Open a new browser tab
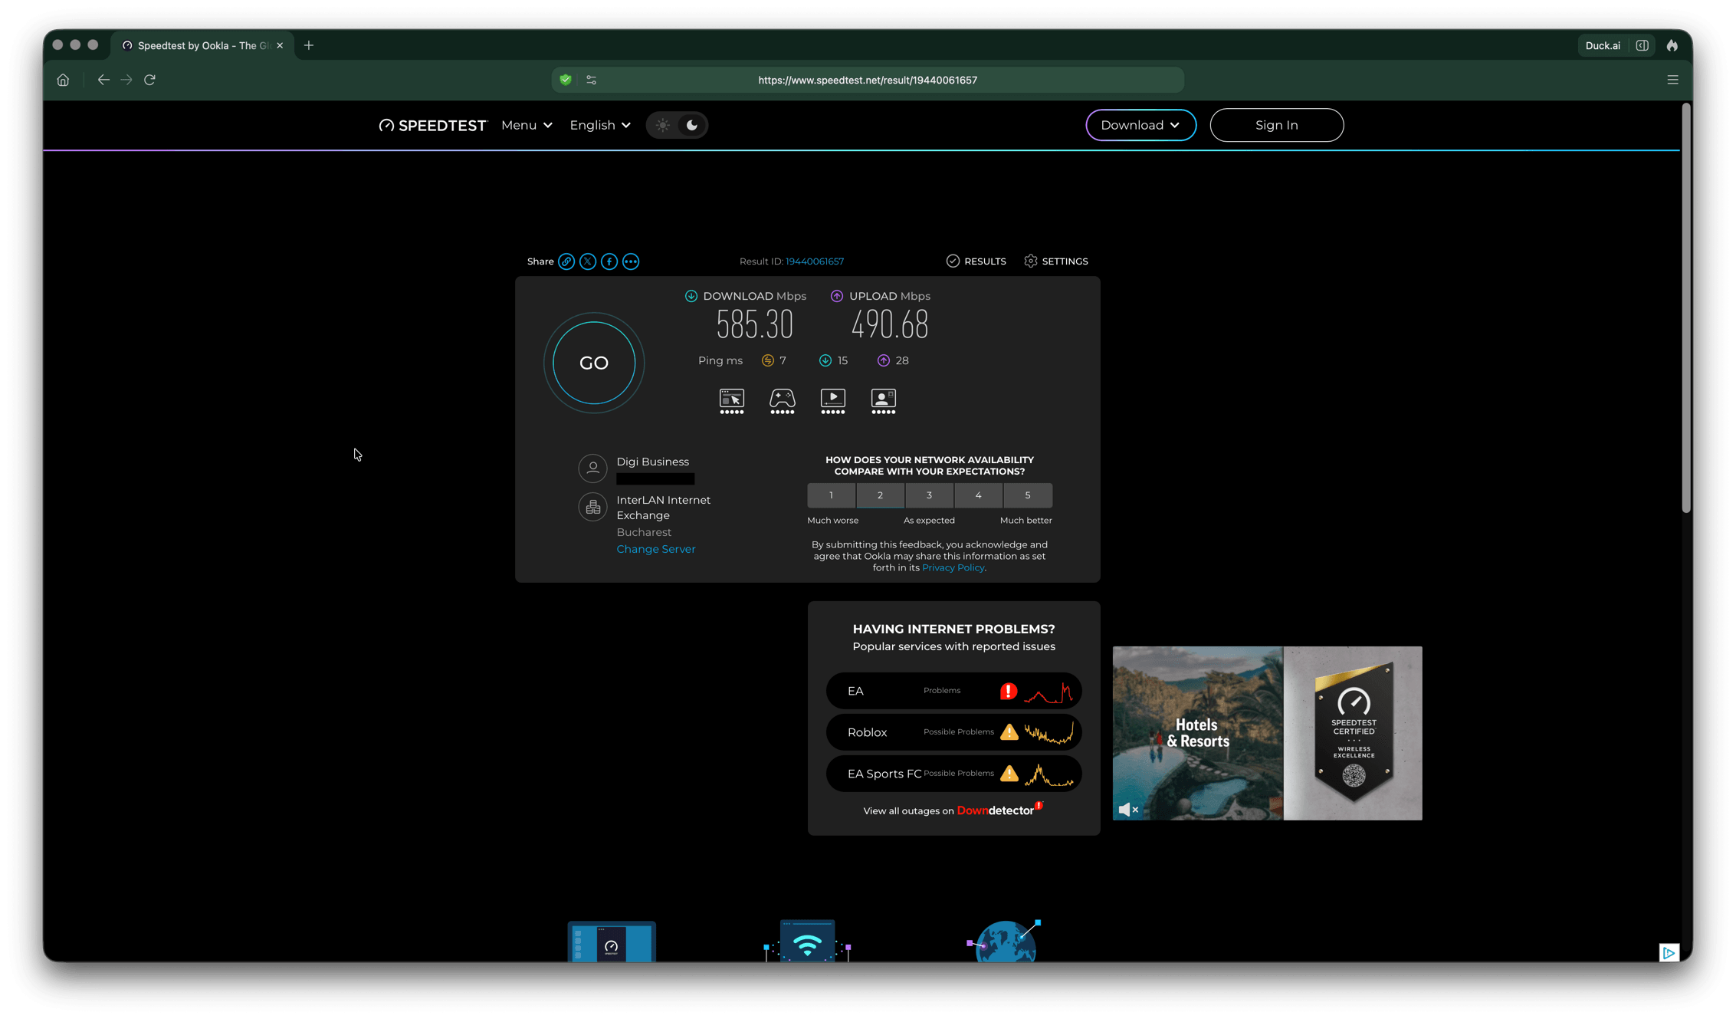Viewport: 1736px width, 1019px height. 309,45
